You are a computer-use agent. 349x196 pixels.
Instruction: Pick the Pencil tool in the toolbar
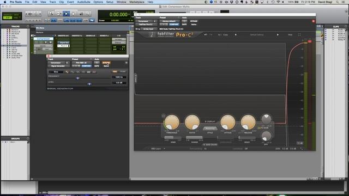(88, 14)
